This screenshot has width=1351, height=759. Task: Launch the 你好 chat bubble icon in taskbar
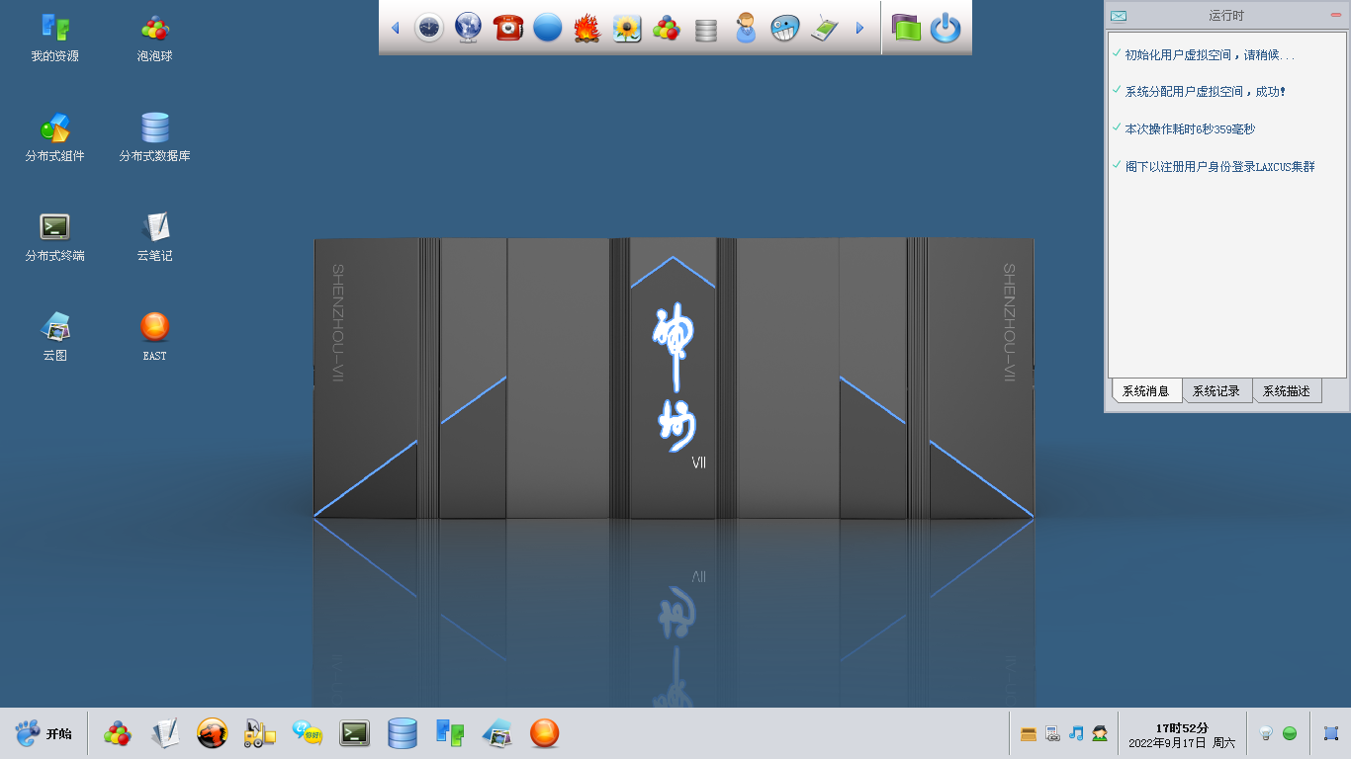tap(308, 731)
